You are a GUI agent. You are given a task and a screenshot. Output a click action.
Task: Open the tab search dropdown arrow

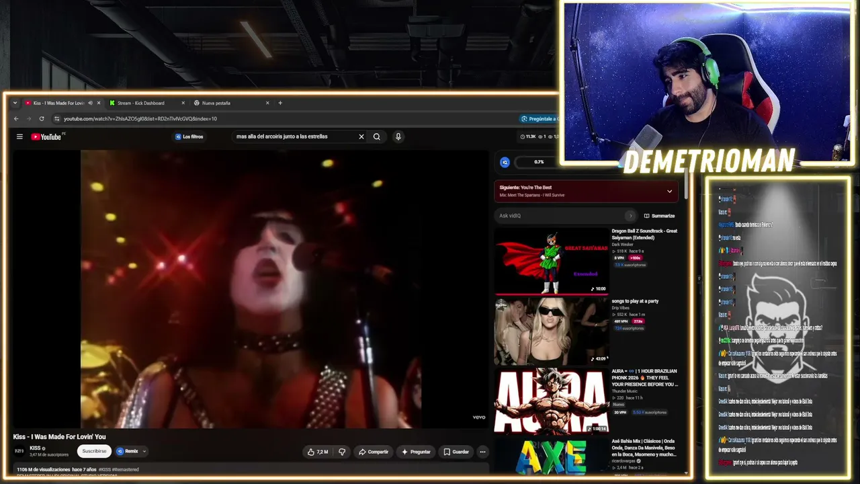(x=15, y=103)
